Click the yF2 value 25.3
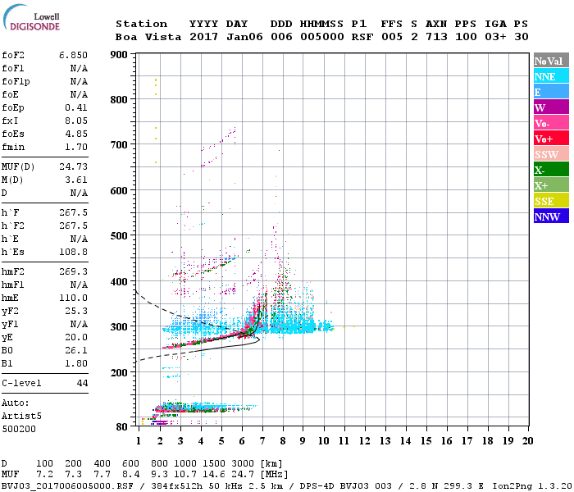Image resolution: width=574 pixels, height=492 pixels. 76,311
